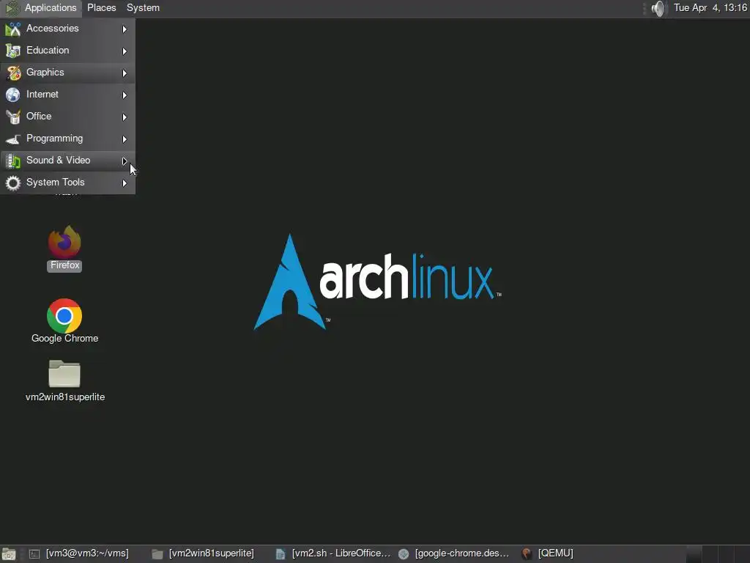This screenshot has height=563, width=750.
Task: Select the Google Chrome desktop icon
Action: (x=64, y=316)
